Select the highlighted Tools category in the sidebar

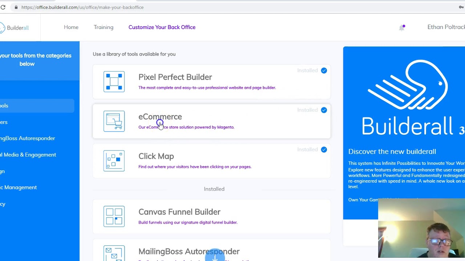coord(37,106)
